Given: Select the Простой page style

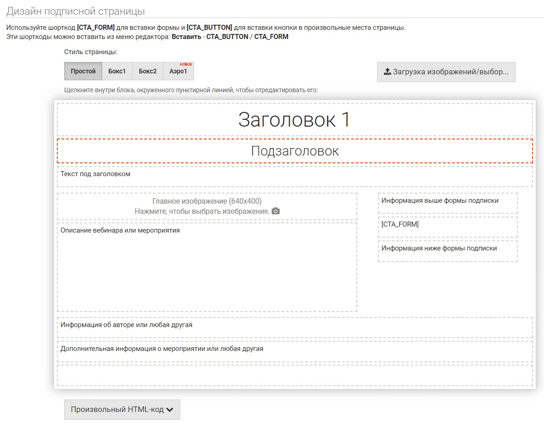Looking at the screenshot, I should (83, 72).
